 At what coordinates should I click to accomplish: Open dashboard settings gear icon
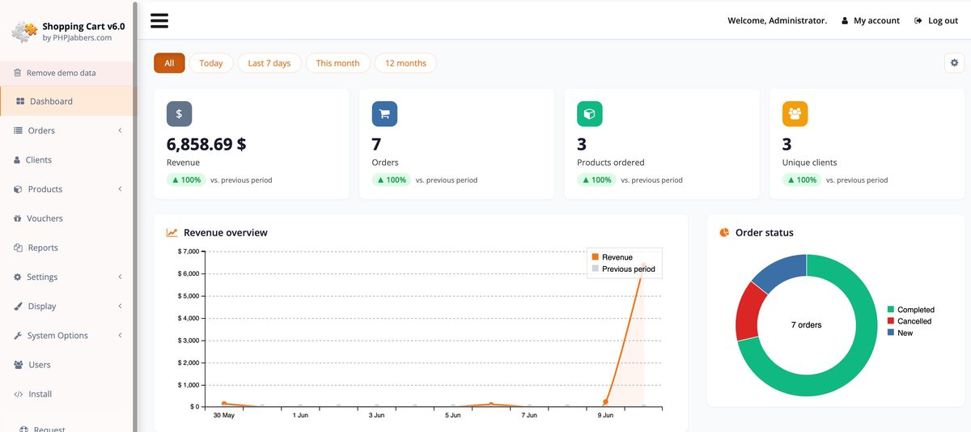point(954,62)
